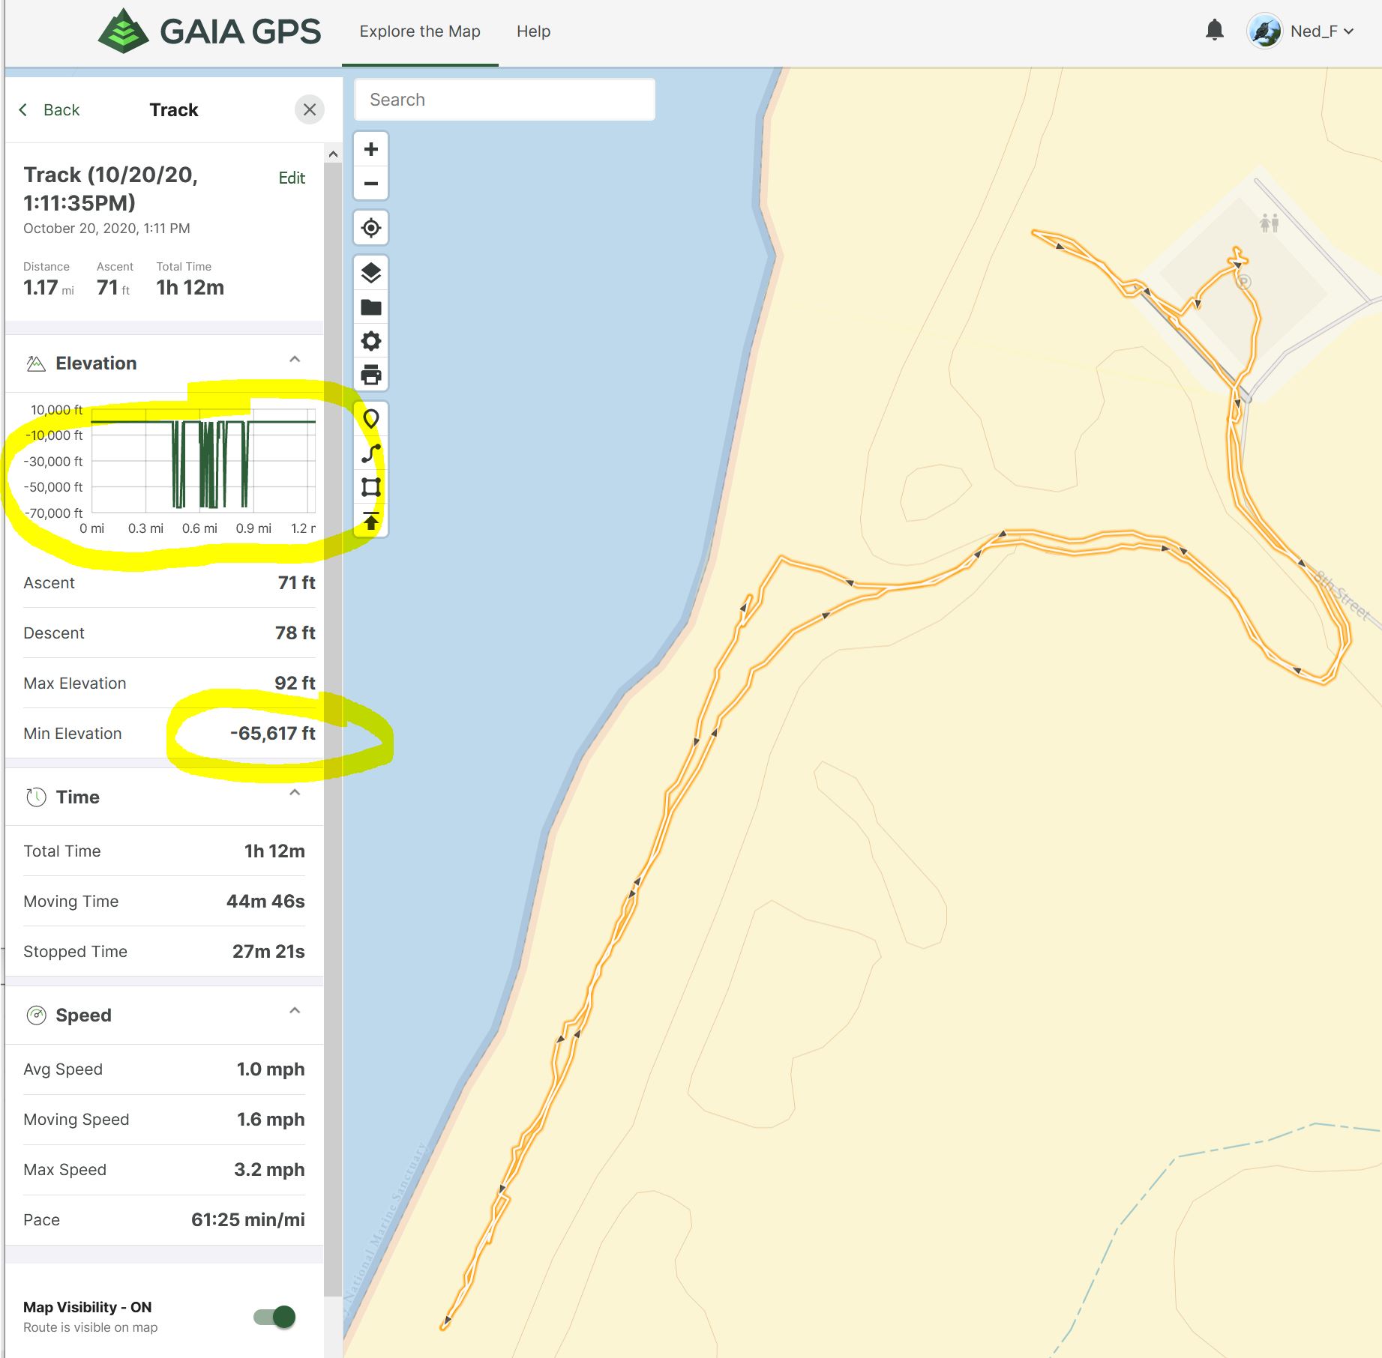Click the print map icon

point(370,375)
